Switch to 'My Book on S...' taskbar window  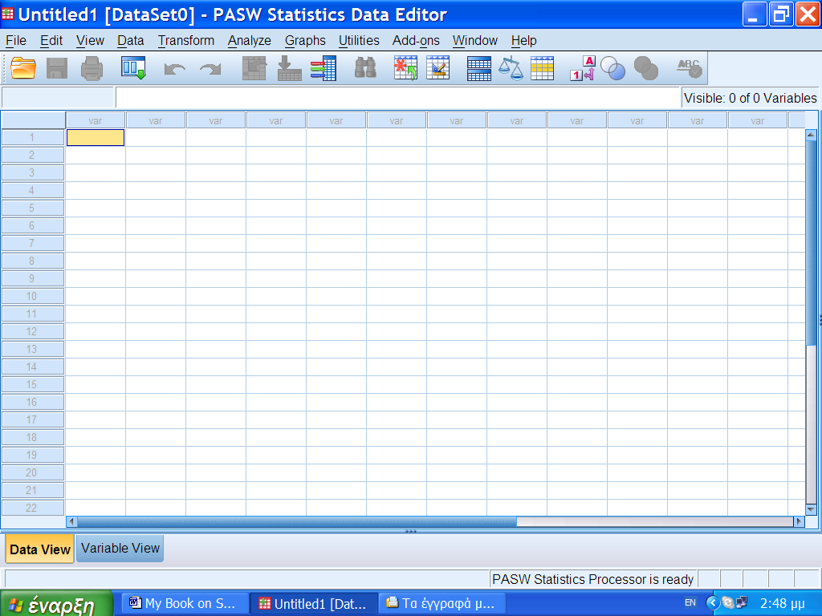pos(185,603)
